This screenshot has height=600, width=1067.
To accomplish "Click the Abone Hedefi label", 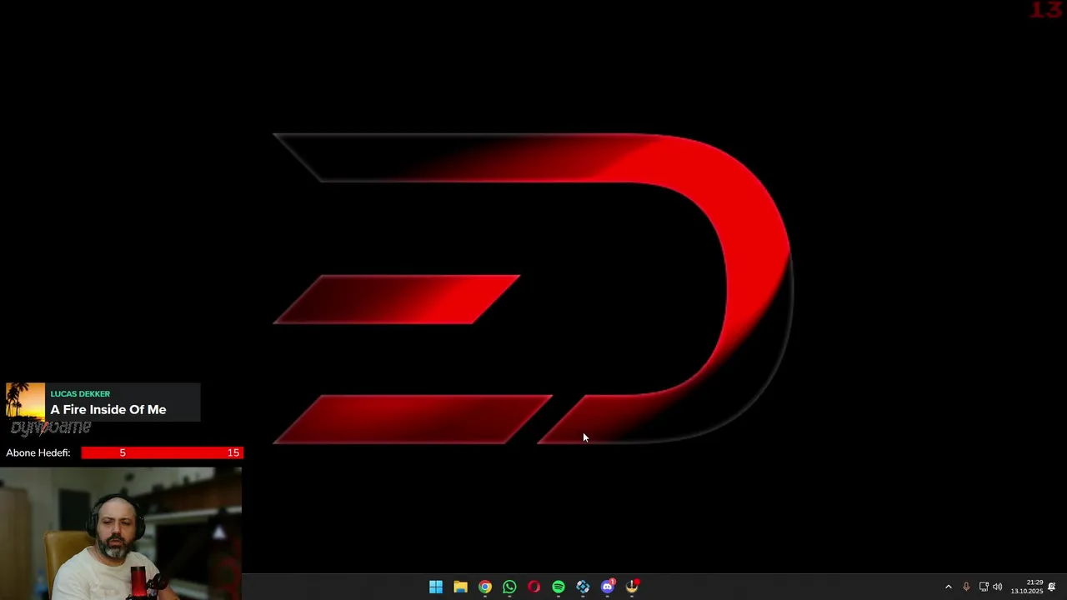I will click(x=38, y=452).
